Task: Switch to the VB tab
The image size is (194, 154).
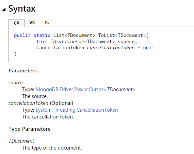Action: click(x=32, y=23)
